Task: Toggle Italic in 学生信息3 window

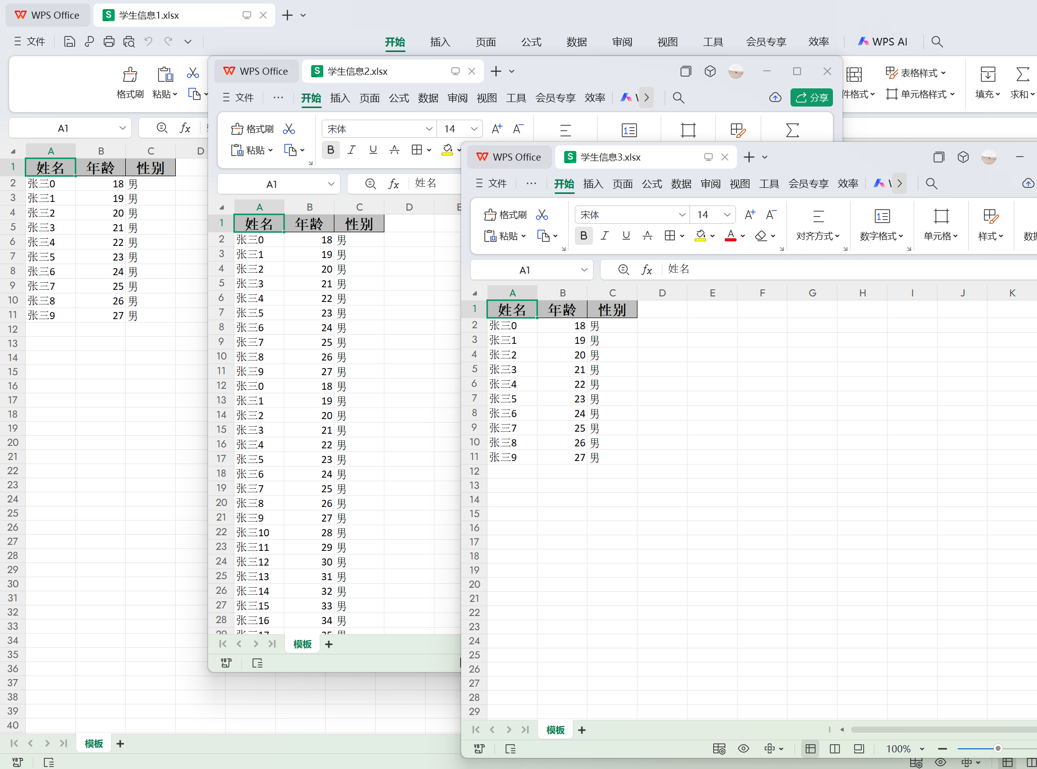Action: pyautogui.click(x=605, y=235)
